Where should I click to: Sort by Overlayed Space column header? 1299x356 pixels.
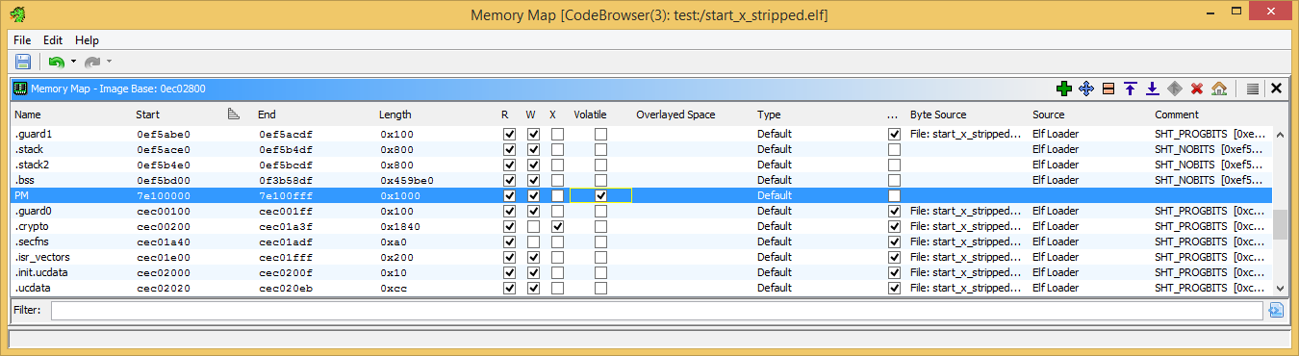(x=675, y=114)
